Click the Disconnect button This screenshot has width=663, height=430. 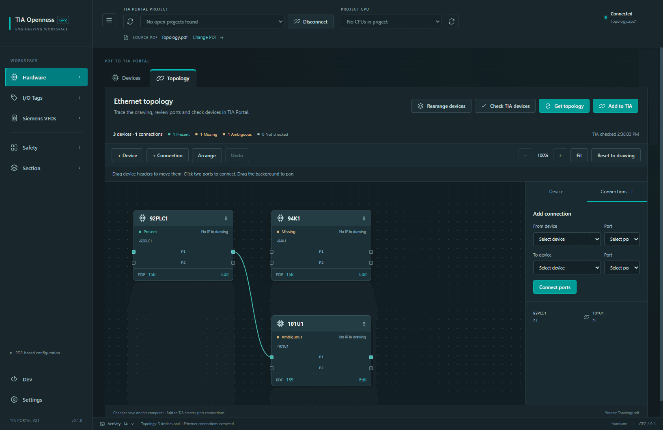pyautogui.click(x=310, y=21)
